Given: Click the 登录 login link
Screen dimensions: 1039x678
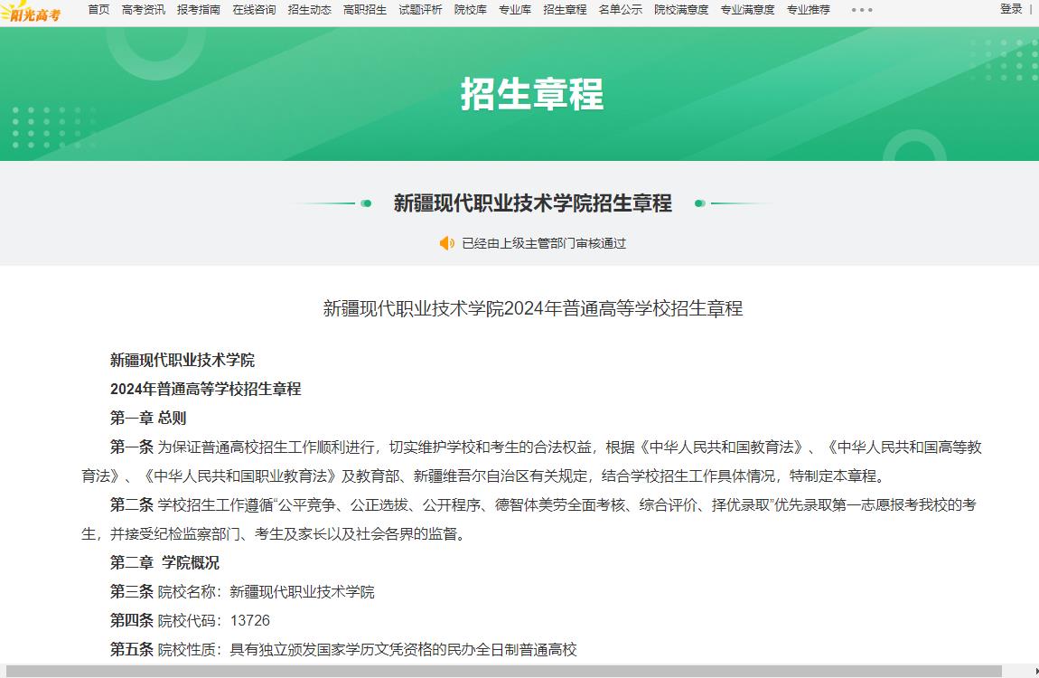Looking at the screenshot, I should point(1010,9).
